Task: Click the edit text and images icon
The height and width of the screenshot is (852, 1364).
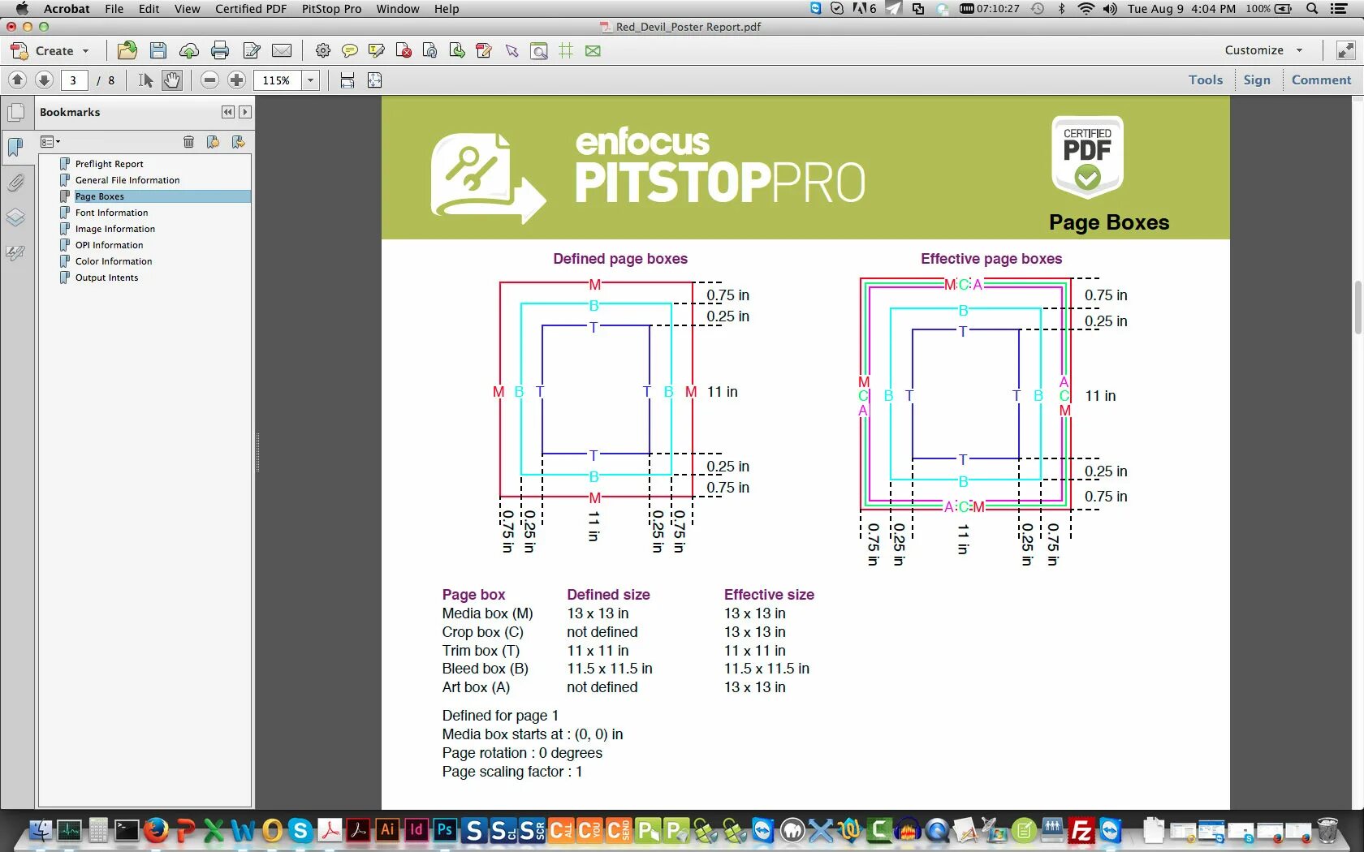Action: [252, 50]
